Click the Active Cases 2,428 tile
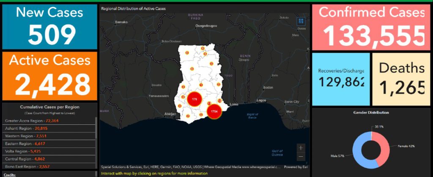 (50, 76)
